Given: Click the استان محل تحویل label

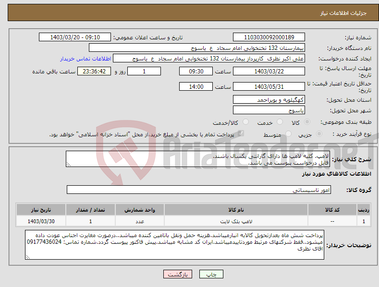Looking at the screenshot, I should pos(349,100).
